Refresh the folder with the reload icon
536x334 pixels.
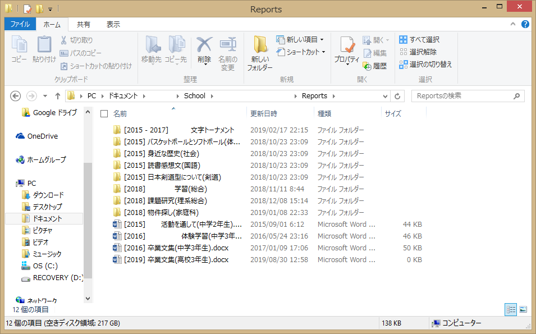(398, 96)
